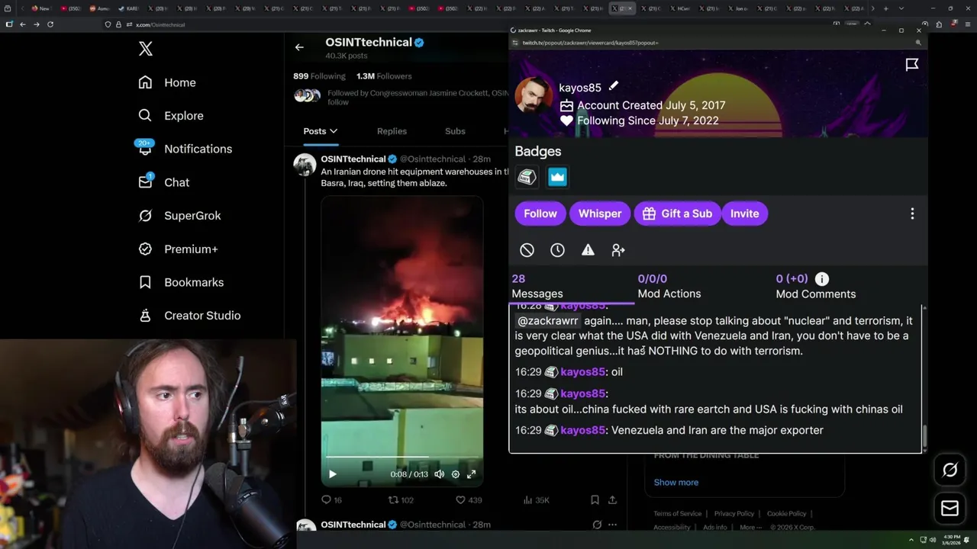The width and height of the screenshot is (977, 549).
Task: View the 35K views analytics
Action: click(x=536, y=500)
